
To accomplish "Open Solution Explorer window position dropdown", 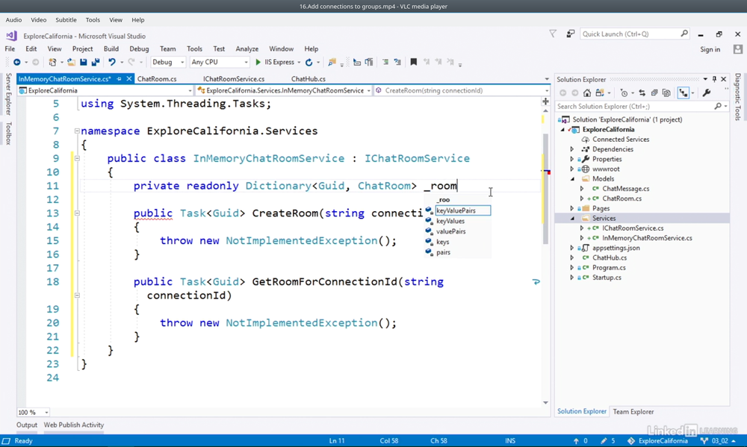I will [705, 79].
